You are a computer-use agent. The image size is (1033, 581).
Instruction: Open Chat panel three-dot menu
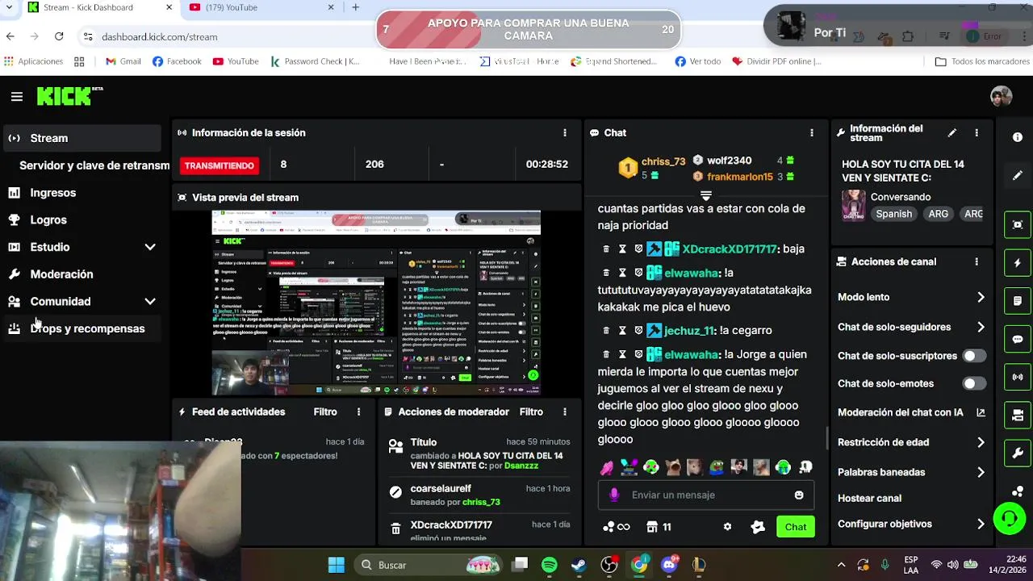click(812, 133)
